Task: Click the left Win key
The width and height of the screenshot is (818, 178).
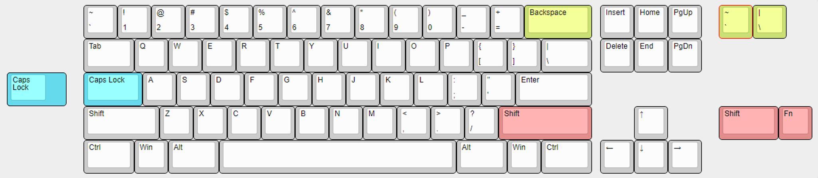Action: [151, 156]
